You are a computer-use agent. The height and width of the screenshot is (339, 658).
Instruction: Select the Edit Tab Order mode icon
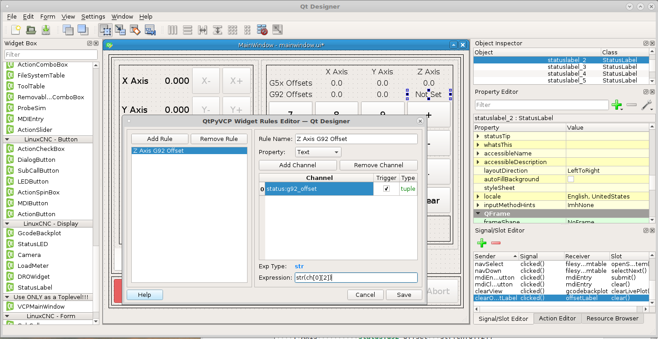click(x=150, y=30)
